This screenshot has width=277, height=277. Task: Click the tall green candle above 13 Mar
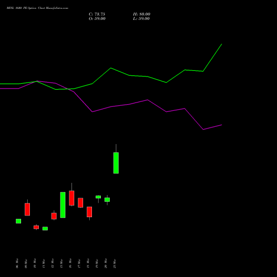(63, 205)
